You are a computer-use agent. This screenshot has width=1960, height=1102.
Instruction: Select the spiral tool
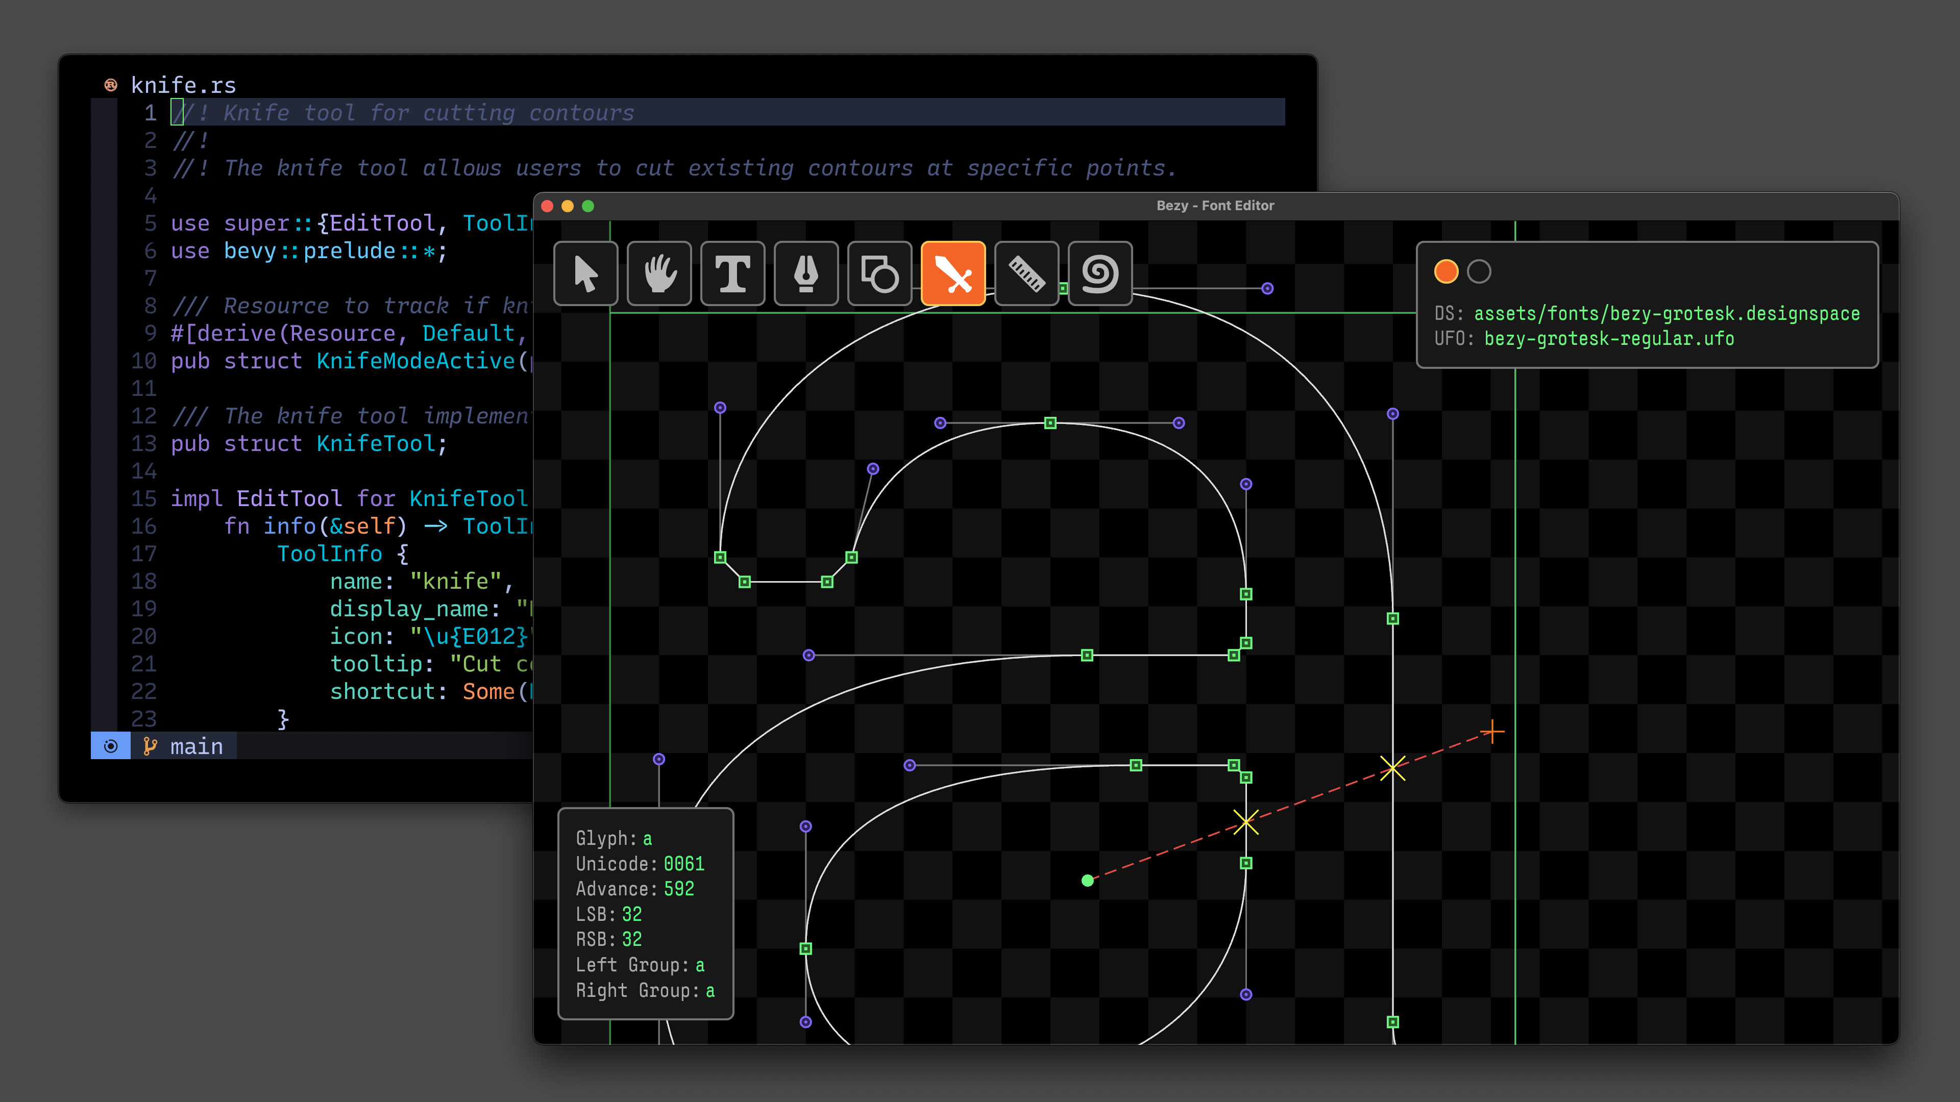(1100, 274)
